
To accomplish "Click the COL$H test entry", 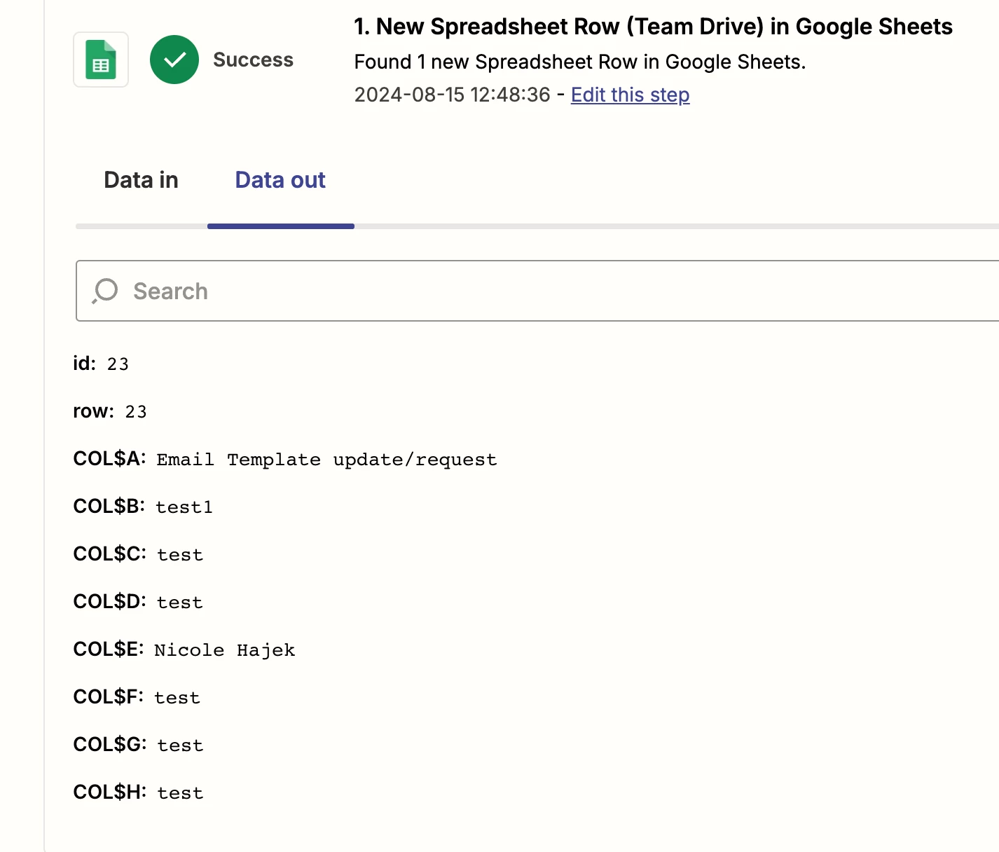I will (x=138, y=792).
